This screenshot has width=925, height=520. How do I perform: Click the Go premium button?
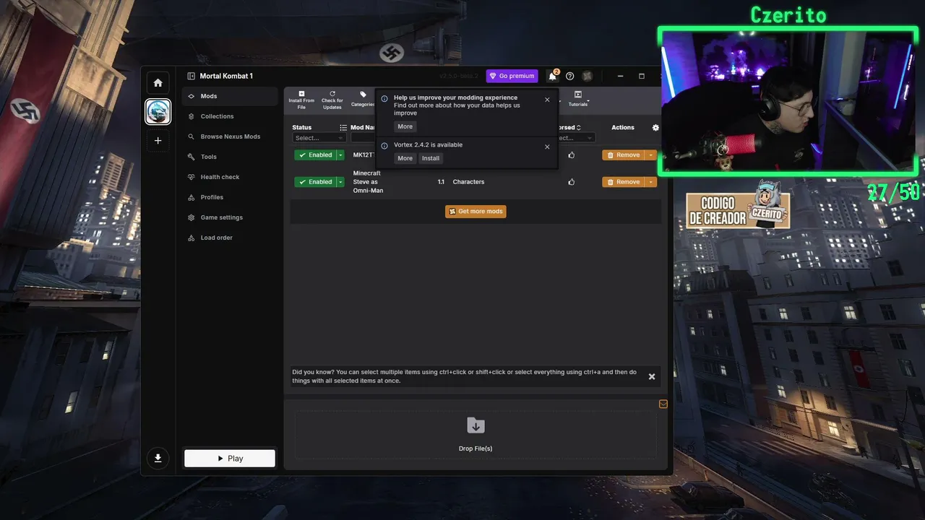click(x=512, y=76)
